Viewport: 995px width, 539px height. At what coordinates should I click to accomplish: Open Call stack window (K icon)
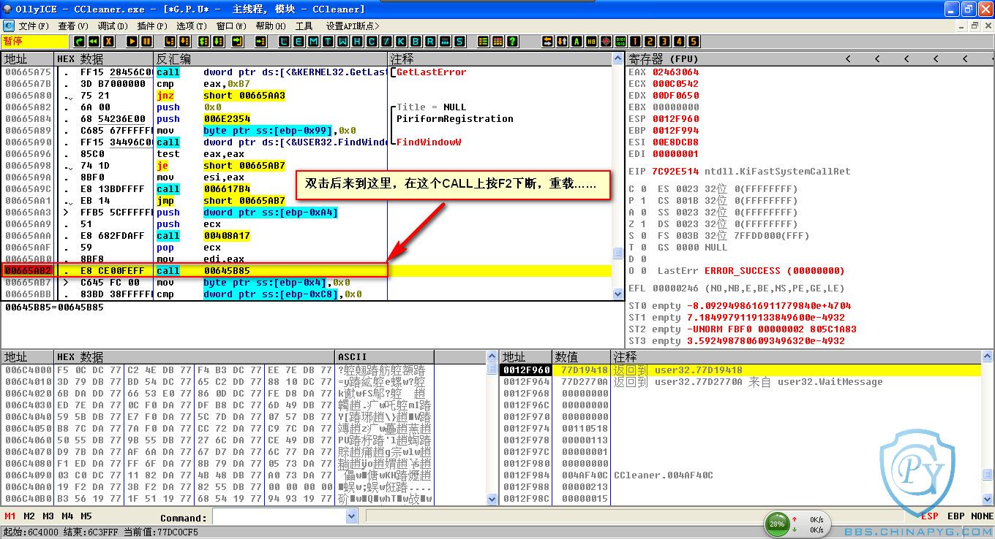[401, 42]
